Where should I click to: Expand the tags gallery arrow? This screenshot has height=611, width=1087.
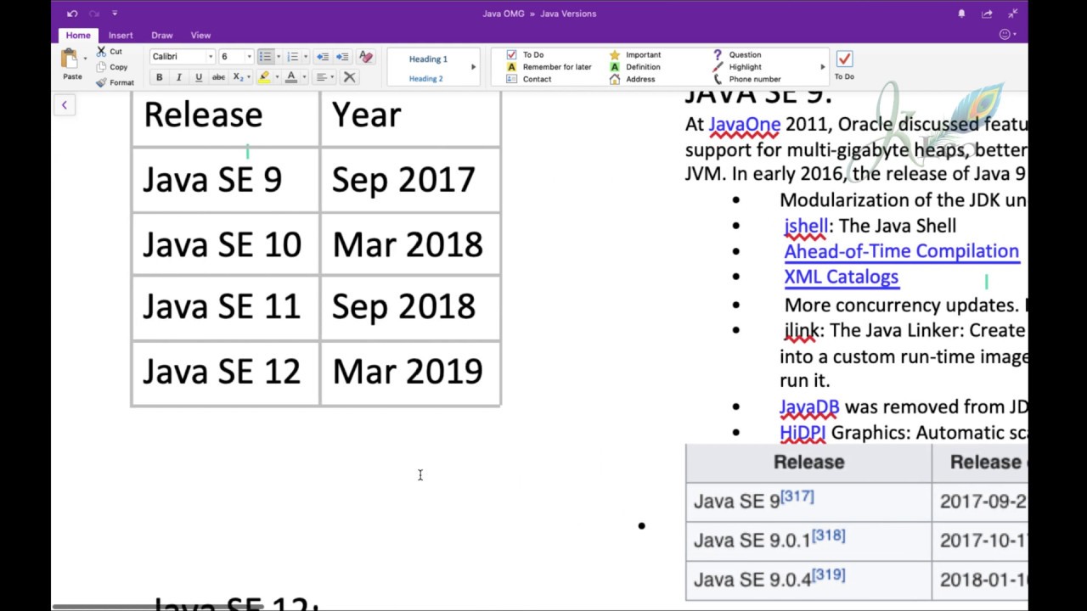tap(822, 67)
